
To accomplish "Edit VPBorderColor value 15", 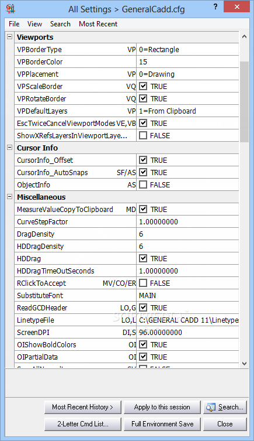I will [x=187, y=62].
